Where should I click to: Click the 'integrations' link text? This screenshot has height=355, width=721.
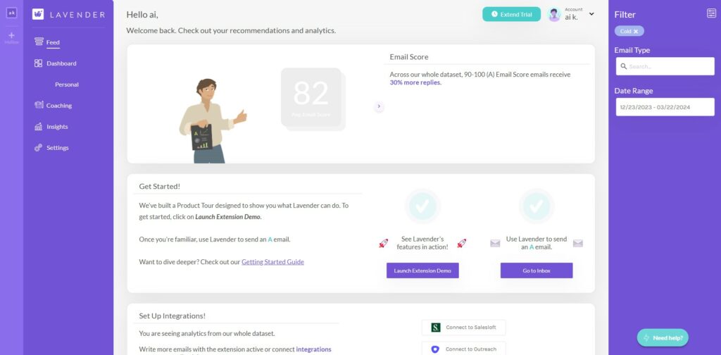pyautogui.click(x=313, y=349)
